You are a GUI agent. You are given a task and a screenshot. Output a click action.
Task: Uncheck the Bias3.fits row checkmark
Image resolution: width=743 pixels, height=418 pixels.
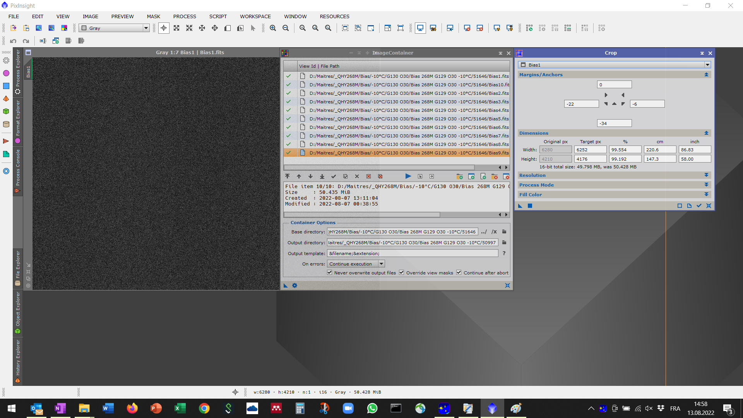[288, 101]
